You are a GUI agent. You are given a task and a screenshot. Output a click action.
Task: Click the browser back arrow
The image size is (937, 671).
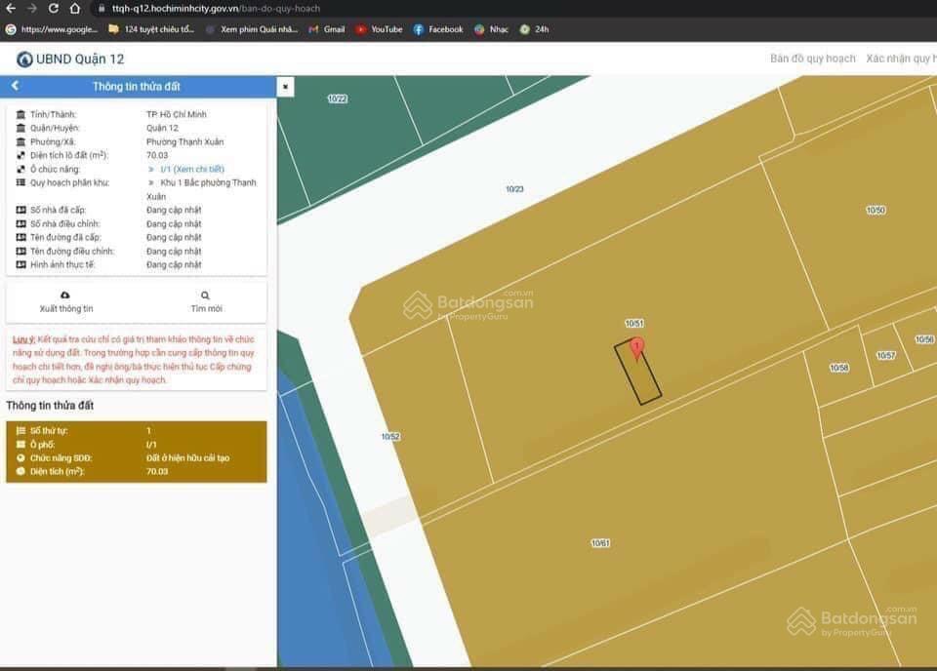point(10,8)
